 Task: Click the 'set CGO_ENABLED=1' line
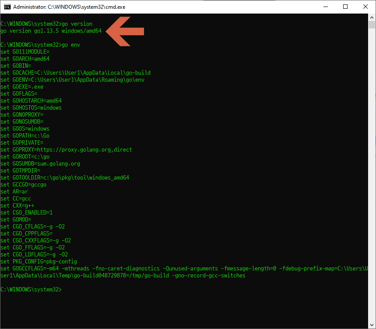[27, 213]
